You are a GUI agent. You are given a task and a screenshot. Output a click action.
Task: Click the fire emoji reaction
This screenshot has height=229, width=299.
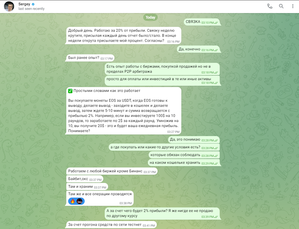[x=72, y=201]
